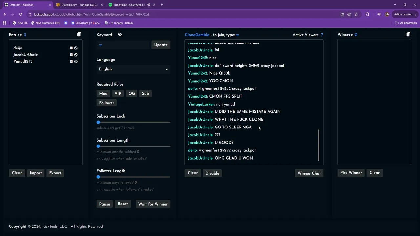This screenshot has height=236, width=420.
Task: Click the Keyword input field
Action: click(123, 45)
